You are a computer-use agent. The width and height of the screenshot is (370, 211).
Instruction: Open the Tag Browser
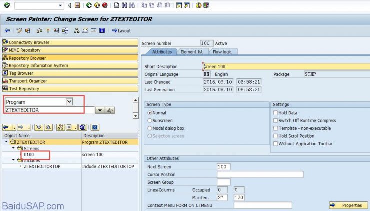[x=70, y=73]
